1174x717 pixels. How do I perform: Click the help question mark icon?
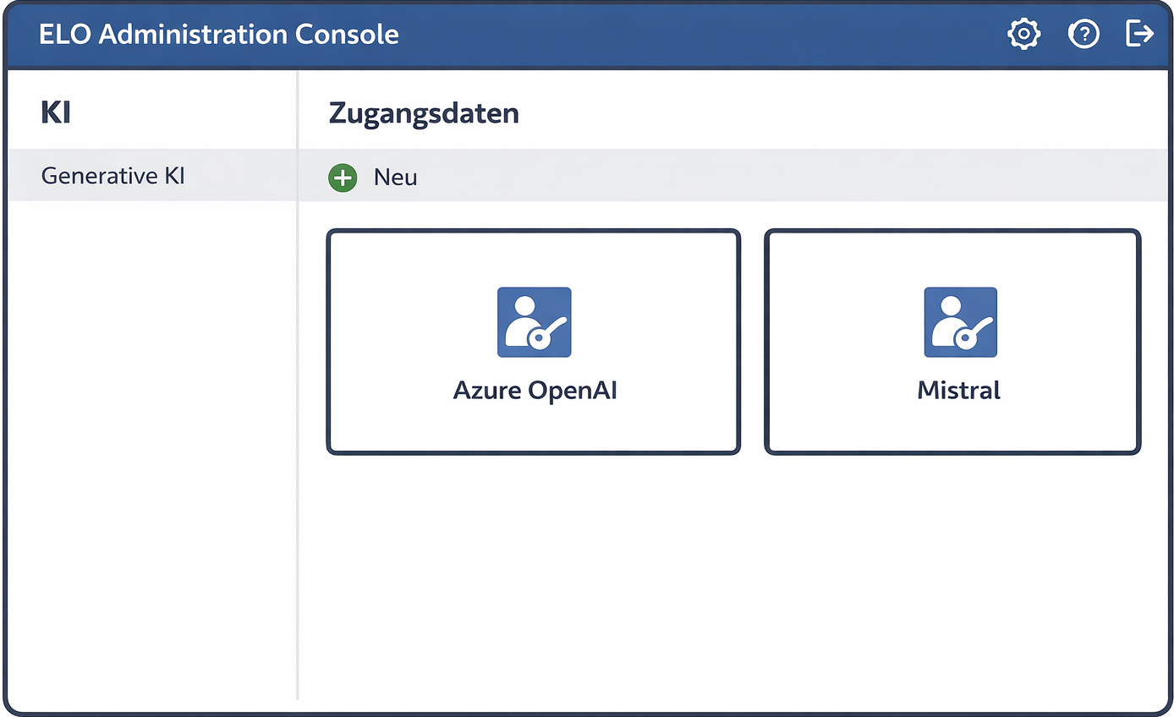click(1083, 33)
